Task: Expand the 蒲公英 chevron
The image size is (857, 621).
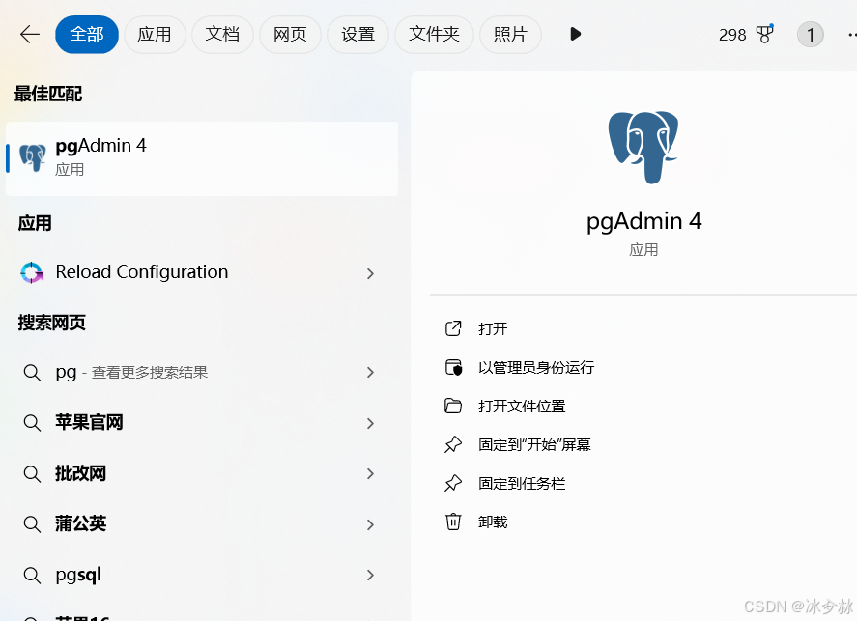Action: tap(370, 524)
